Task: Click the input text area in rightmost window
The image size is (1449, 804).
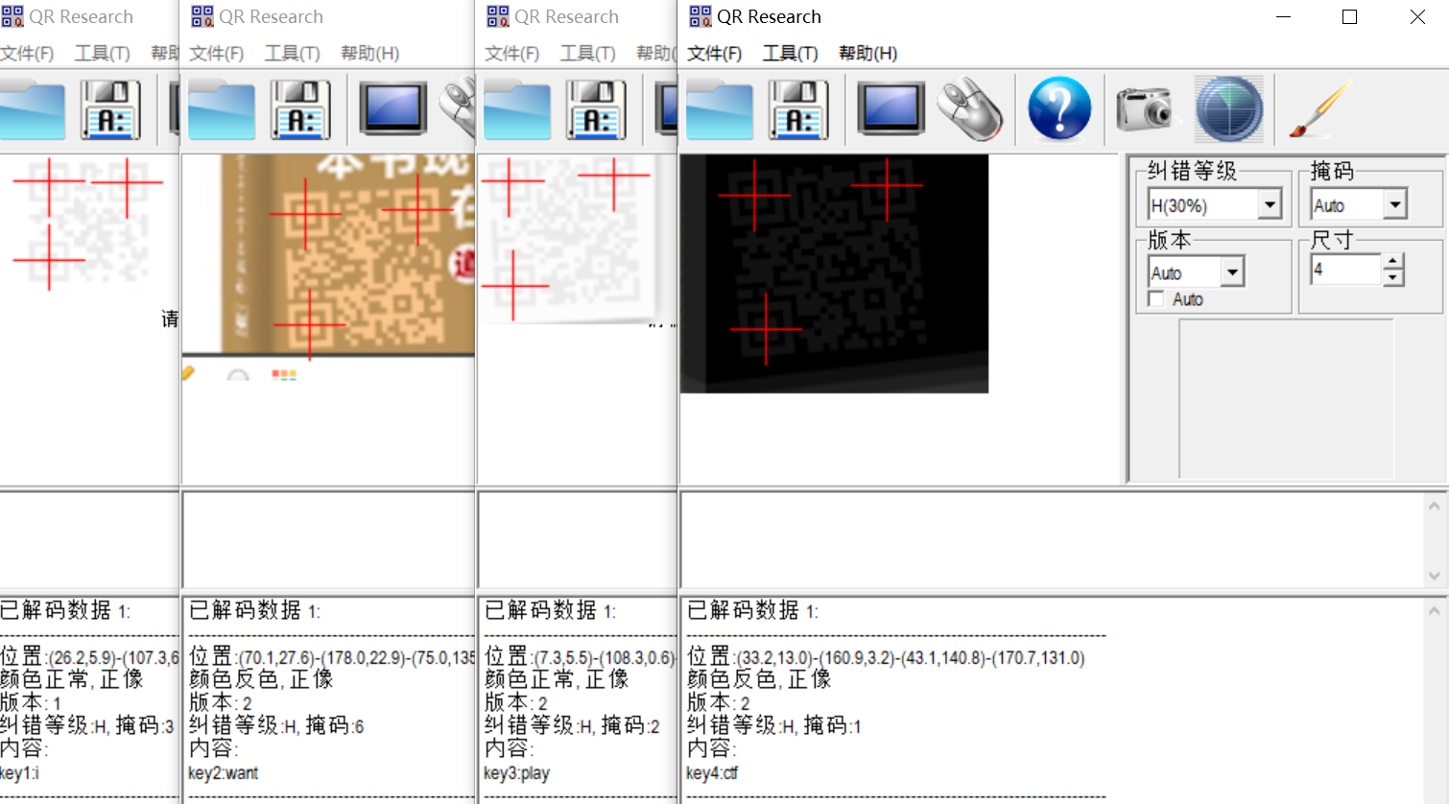Action: (x=1052, y=540)
